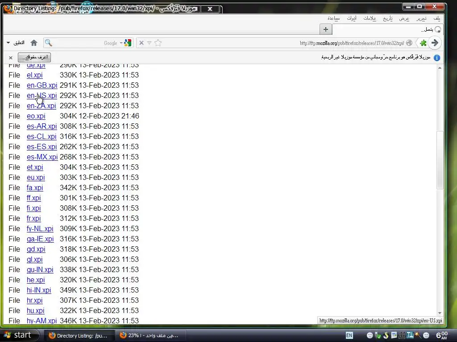Open the Google search engine dropdown
The height and width of the screenshot is (342, 457).
click(120, 43)
